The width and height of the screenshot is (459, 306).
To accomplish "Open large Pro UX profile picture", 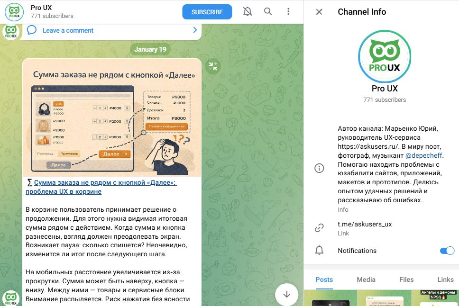I will (385, 56).
